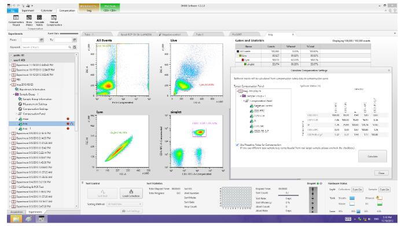
Task: Open Manual Compensation tool
Action: tap(54, 20)
